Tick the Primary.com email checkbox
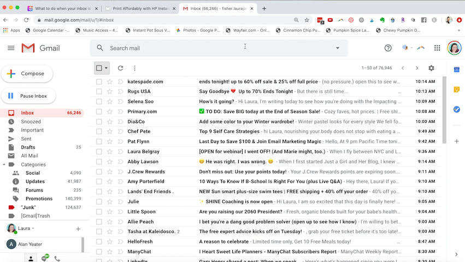Screen dimensions: 465x262 [99, 111]
